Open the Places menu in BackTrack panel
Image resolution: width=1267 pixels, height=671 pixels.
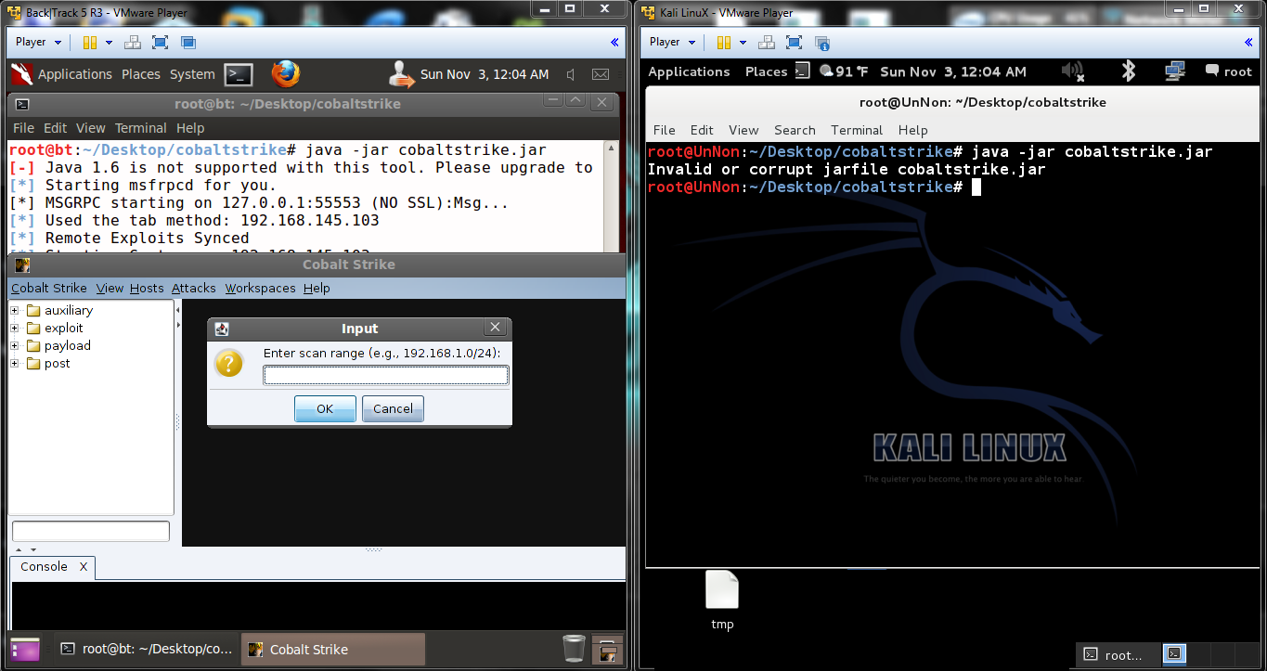(141, 74)
